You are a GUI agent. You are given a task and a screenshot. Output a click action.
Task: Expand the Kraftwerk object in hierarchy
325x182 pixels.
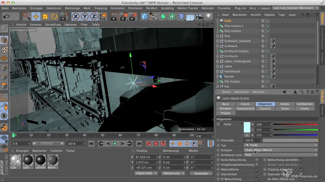[218, 46]
